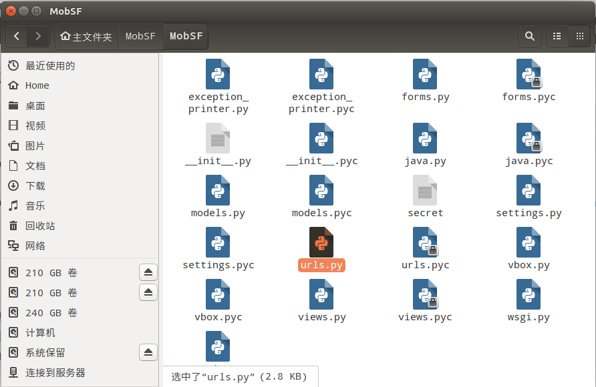Open 桌面 desktop folder in sidebar

tap(80, 105)
